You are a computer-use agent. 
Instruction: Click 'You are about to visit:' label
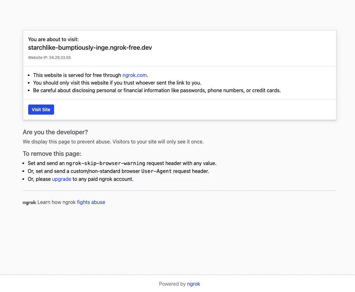point(53,40)
